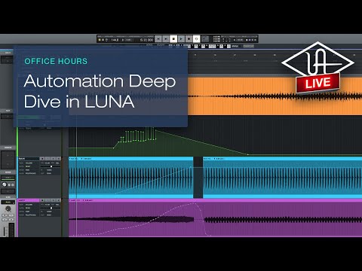Viewport: 362px width, 271px height.
Task: Click the go-to-end transport button
Action: click(x=166, y=39)
